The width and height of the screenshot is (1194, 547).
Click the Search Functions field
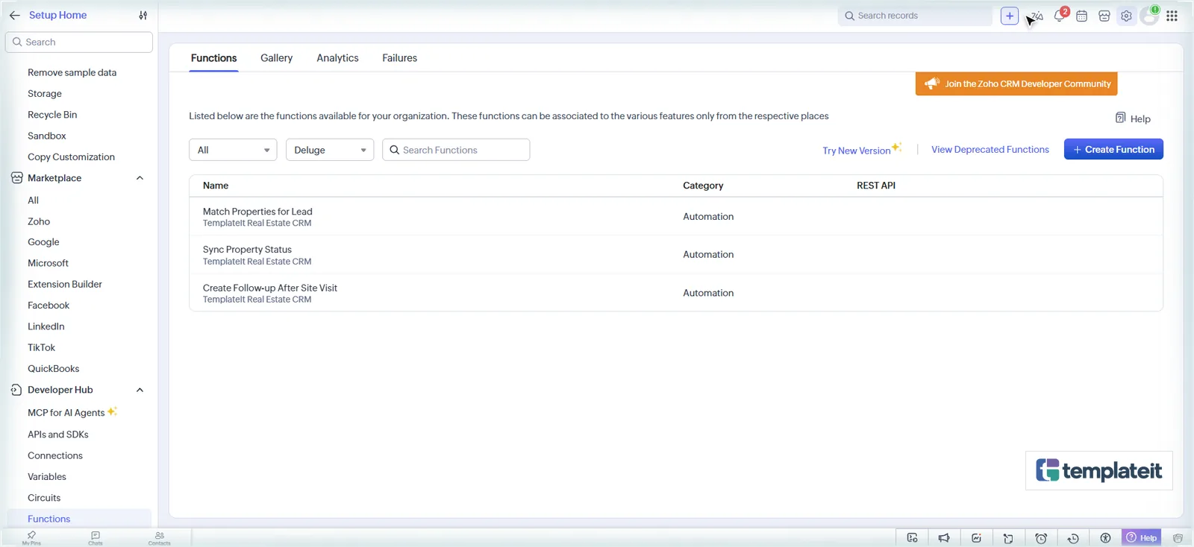point(456,150)
